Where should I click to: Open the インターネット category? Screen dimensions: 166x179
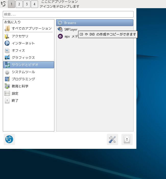point(23,43)
